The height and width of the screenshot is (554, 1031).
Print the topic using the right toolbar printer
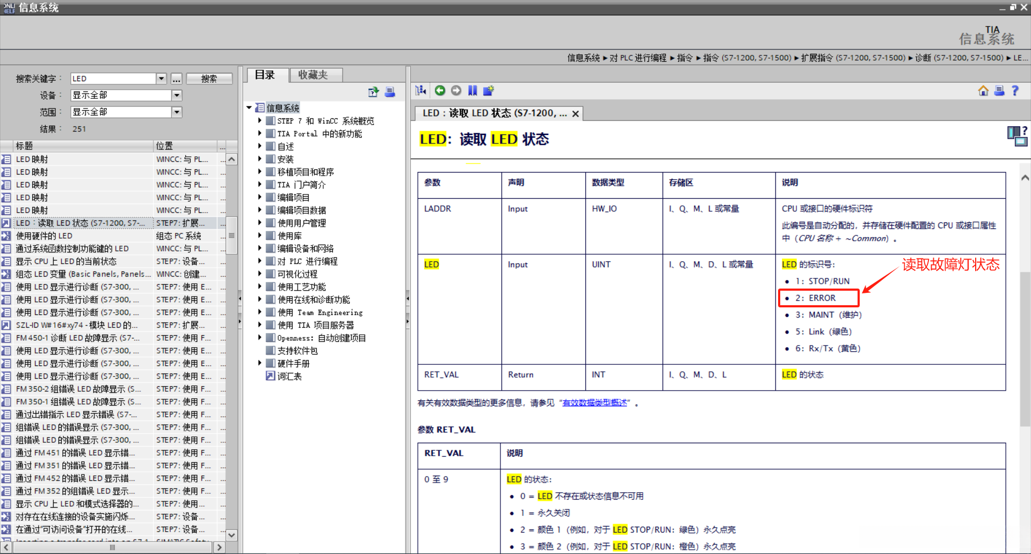[999, 91]
